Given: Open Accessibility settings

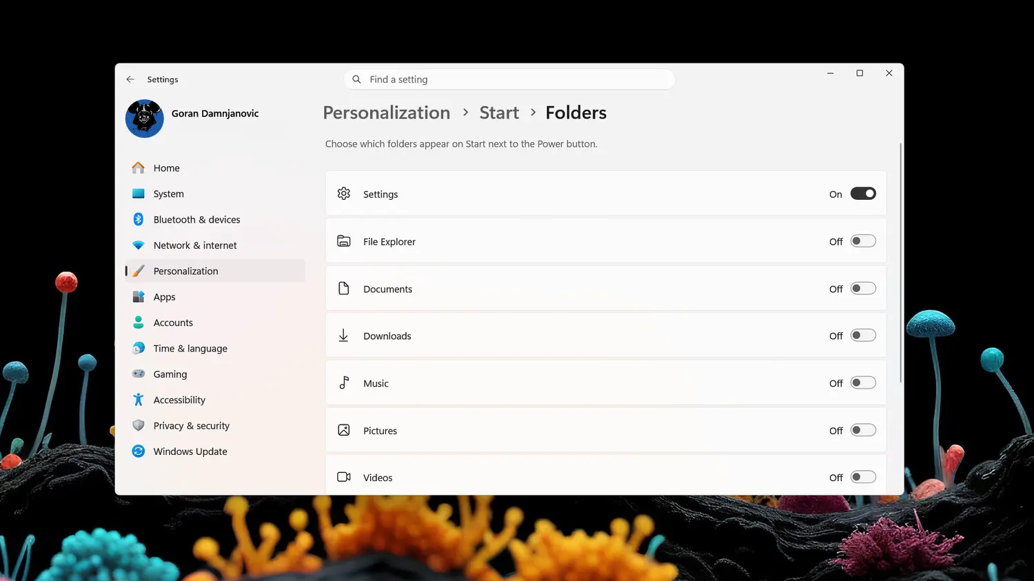Looking at the screenshot, I should click(215, 400).
